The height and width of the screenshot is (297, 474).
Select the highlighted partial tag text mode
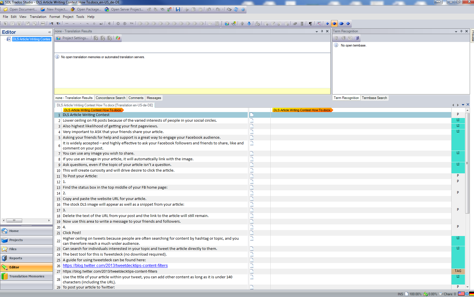[334, 24]
